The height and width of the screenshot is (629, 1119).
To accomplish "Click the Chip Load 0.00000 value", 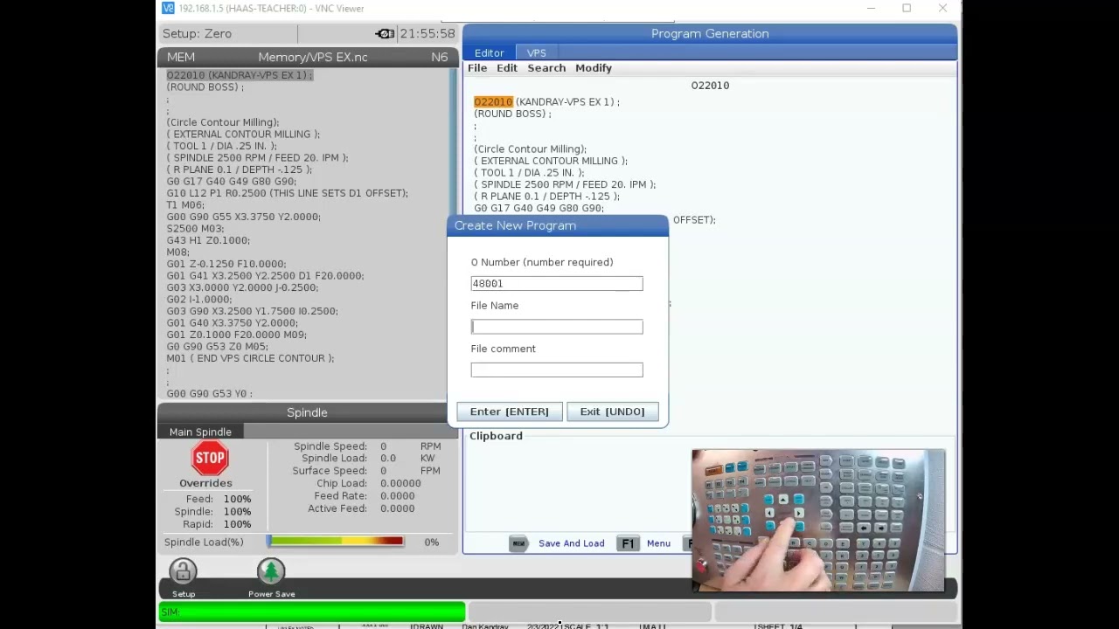I will pos(400,483).
